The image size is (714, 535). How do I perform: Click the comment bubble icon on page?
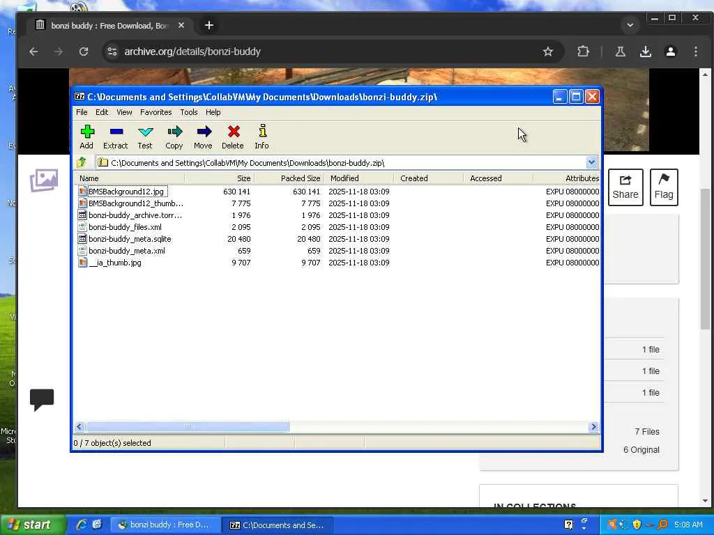pos(42,400)
